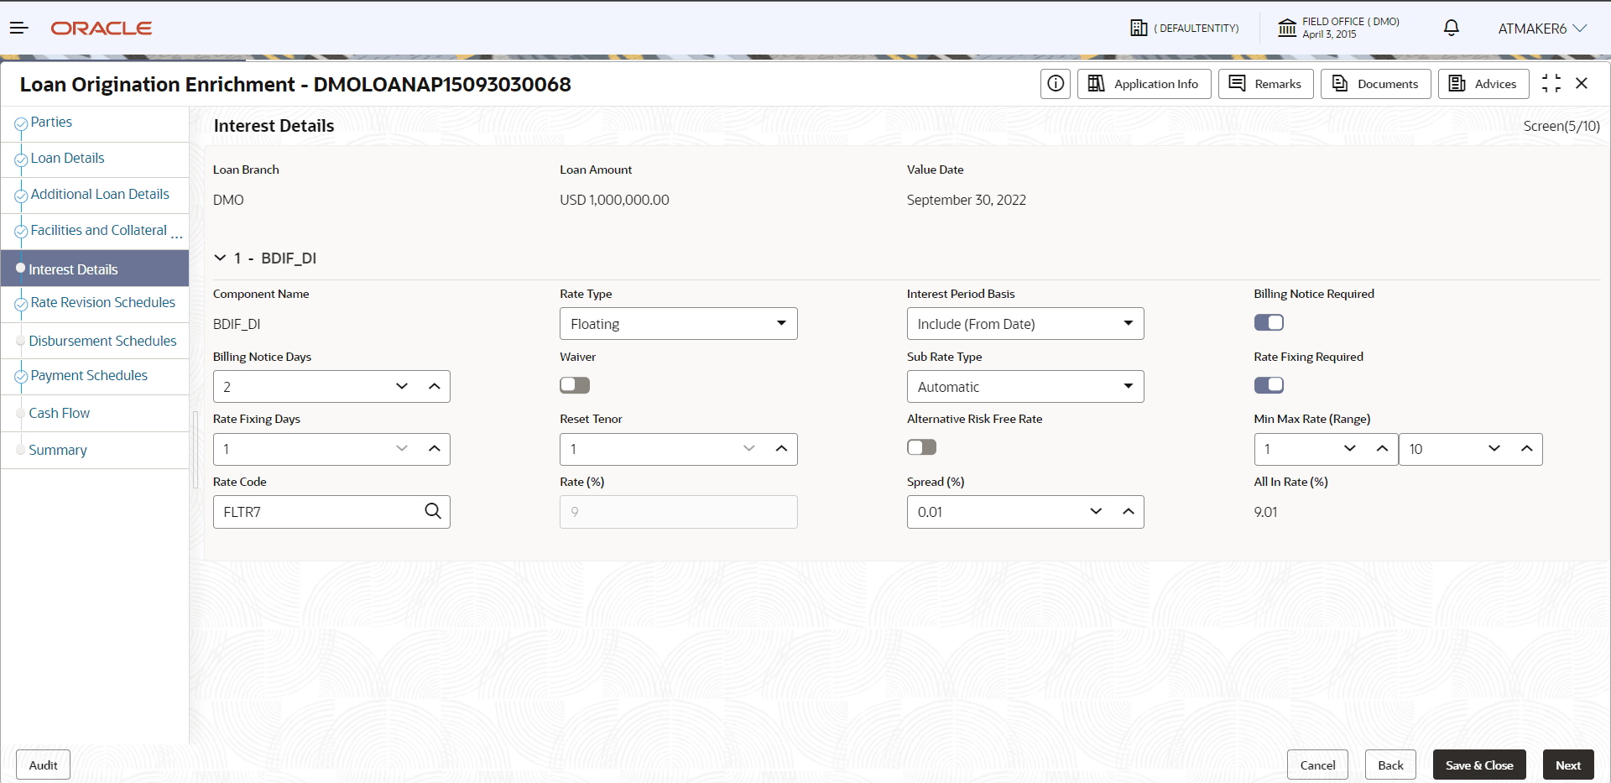Open Application Info
The width and height of the screenshot is (1611, 783).
(x=1144, y=84)
